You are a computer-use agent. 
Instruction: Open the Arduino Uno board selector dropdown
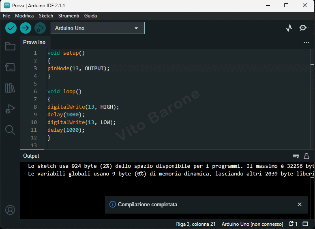[98, 28]
